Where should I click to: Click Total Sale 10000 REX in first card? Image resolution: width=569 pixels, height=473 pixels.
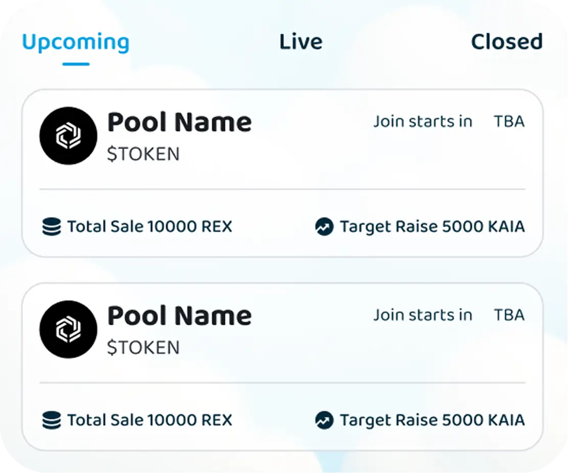(150, 227)
